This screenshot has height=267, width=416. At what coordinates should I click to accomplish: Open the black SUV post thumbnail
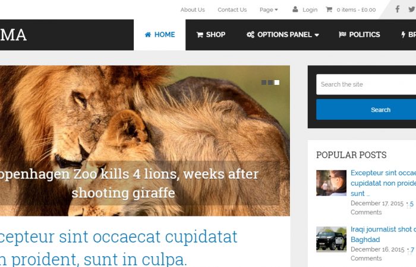pos(331,239)
